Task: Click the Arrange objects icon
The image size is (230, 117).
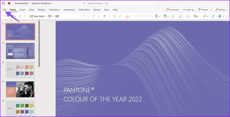Action: 195,16
